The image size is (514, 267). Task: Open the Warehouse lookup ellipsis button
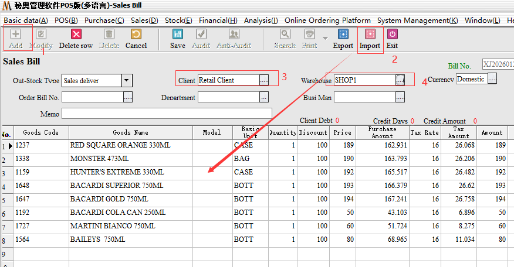[400, 80]
